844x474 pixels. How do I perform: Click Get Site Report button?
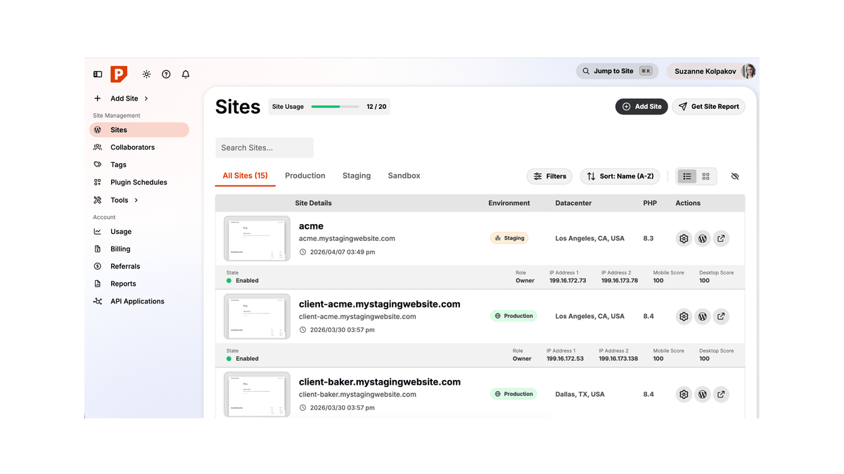[708, 107]
